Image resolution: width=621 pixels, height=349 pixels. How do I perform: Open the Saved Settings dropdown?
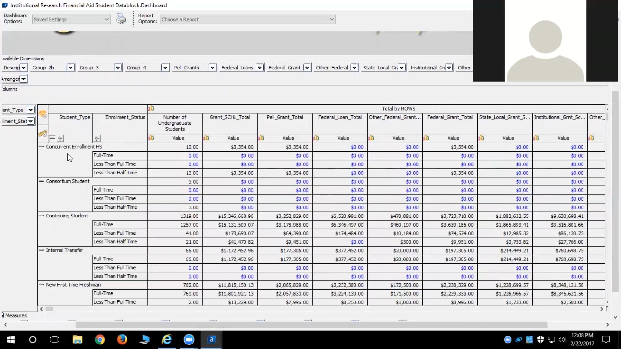point(71,19)
